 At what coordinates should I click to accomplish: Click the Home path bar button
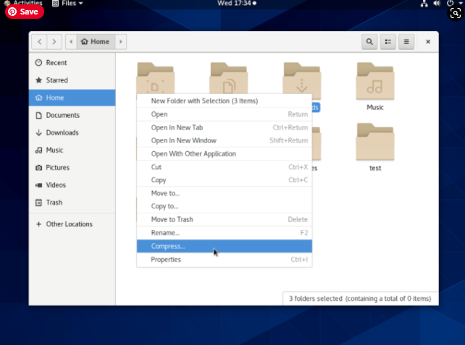click(96, 42)
